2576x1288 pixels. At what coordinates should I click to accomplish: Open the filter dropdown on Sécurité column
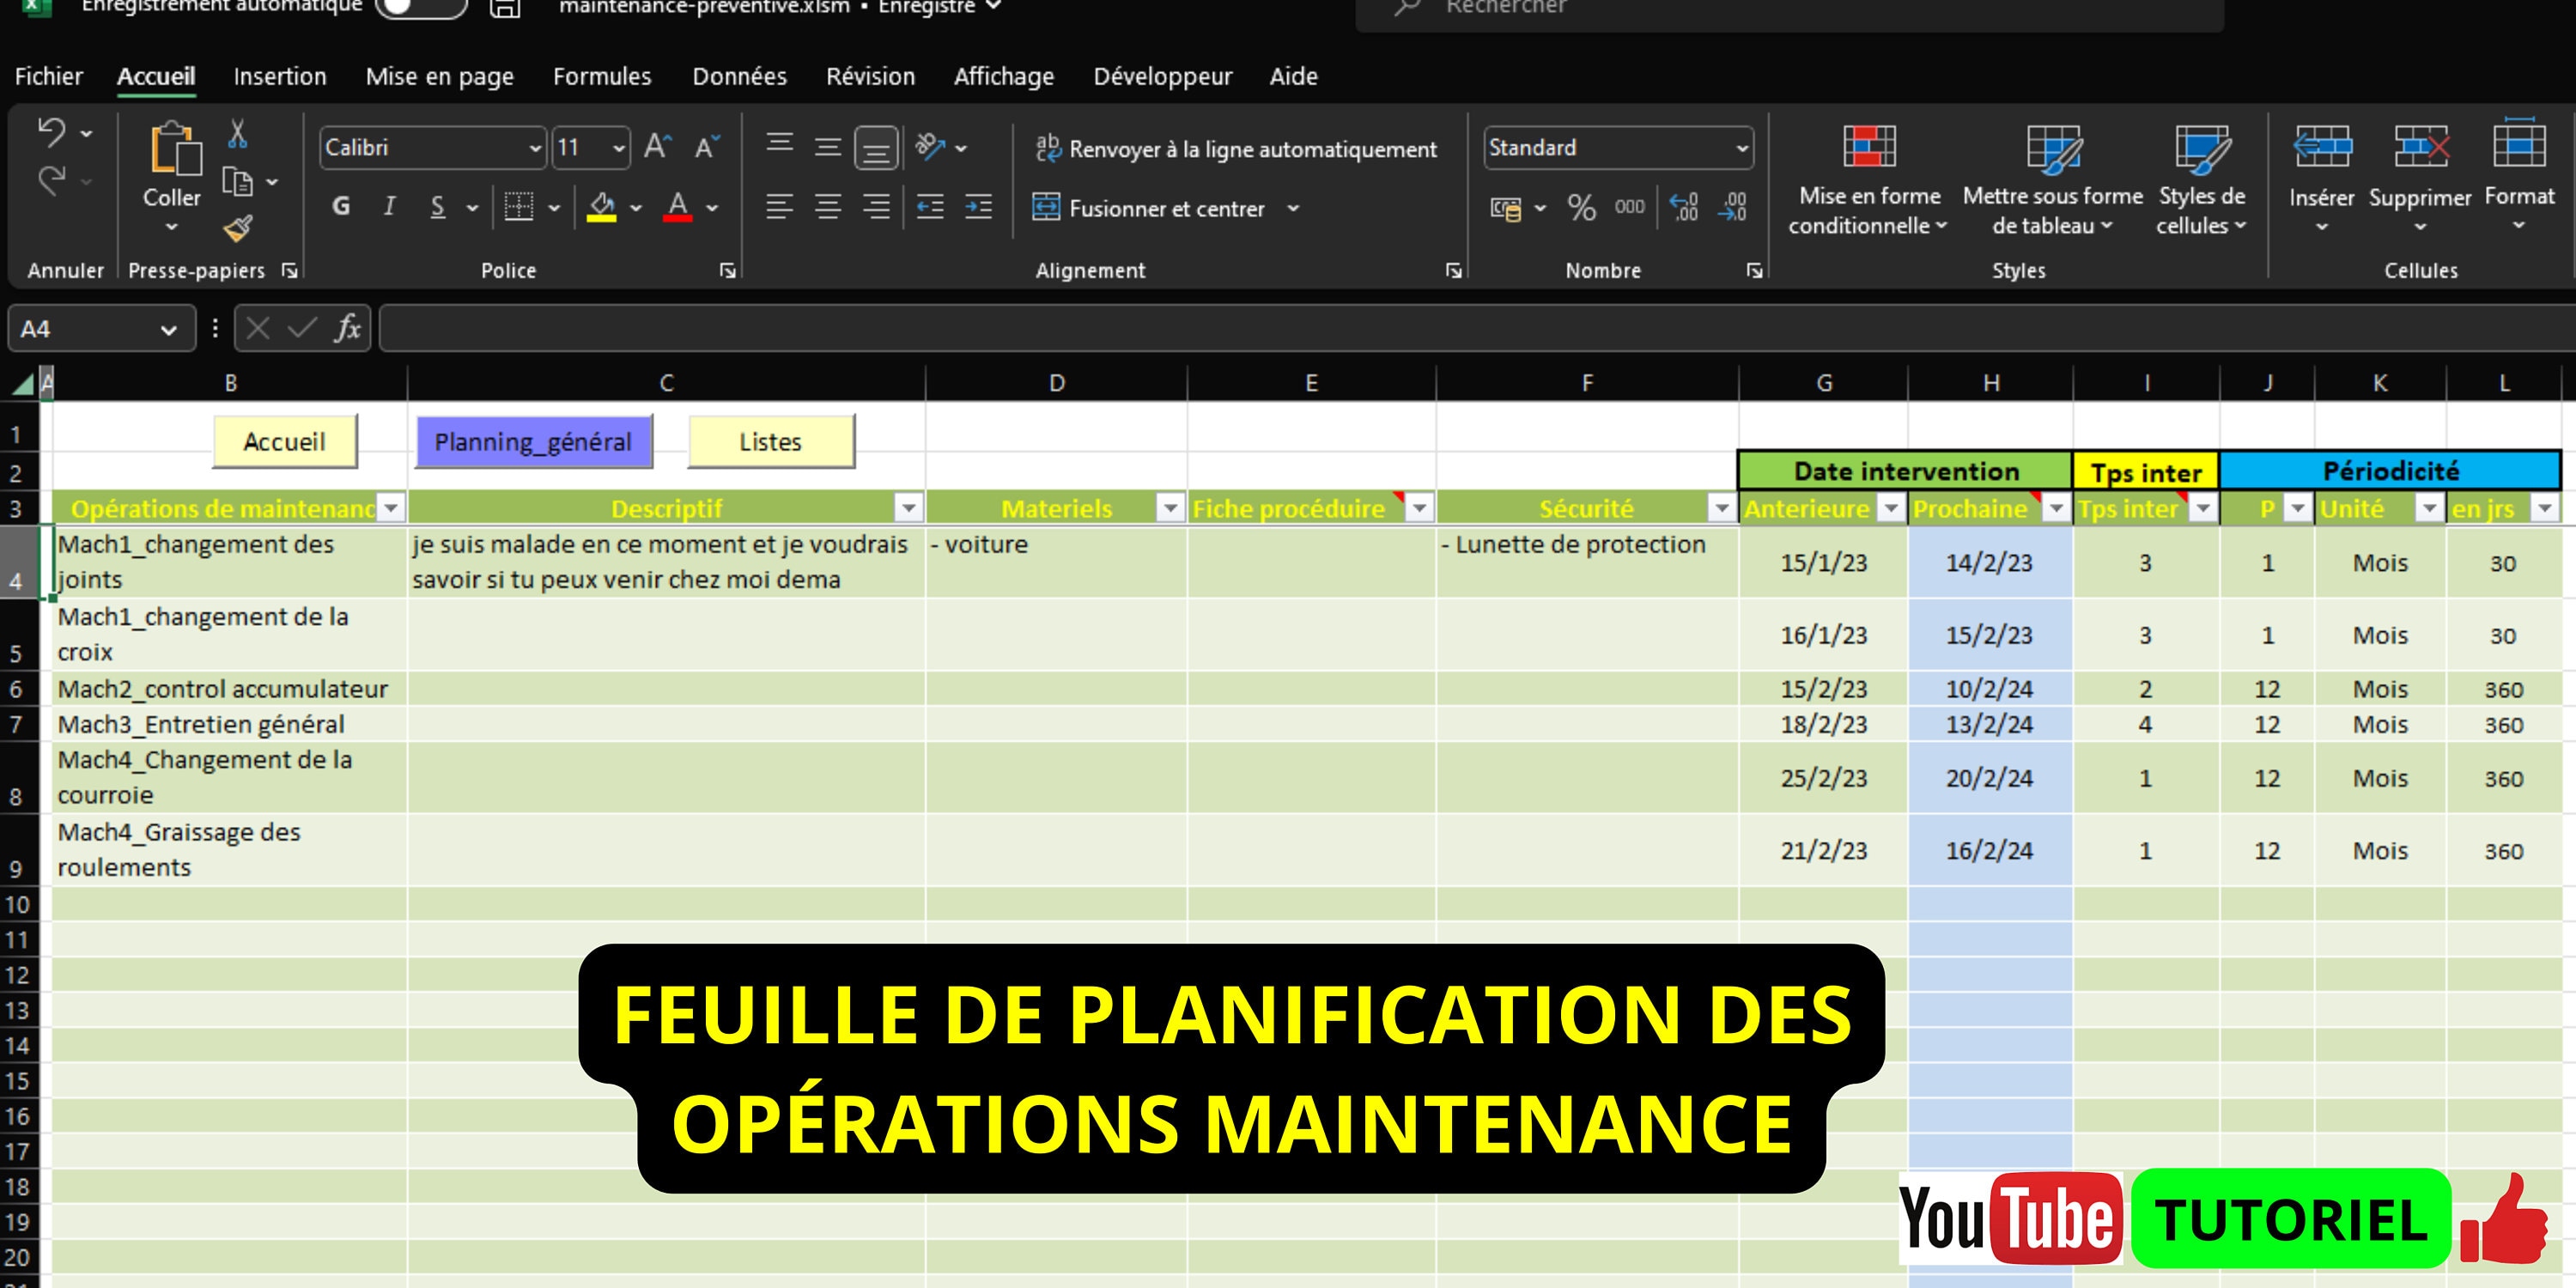click(x=1723, y=508)
